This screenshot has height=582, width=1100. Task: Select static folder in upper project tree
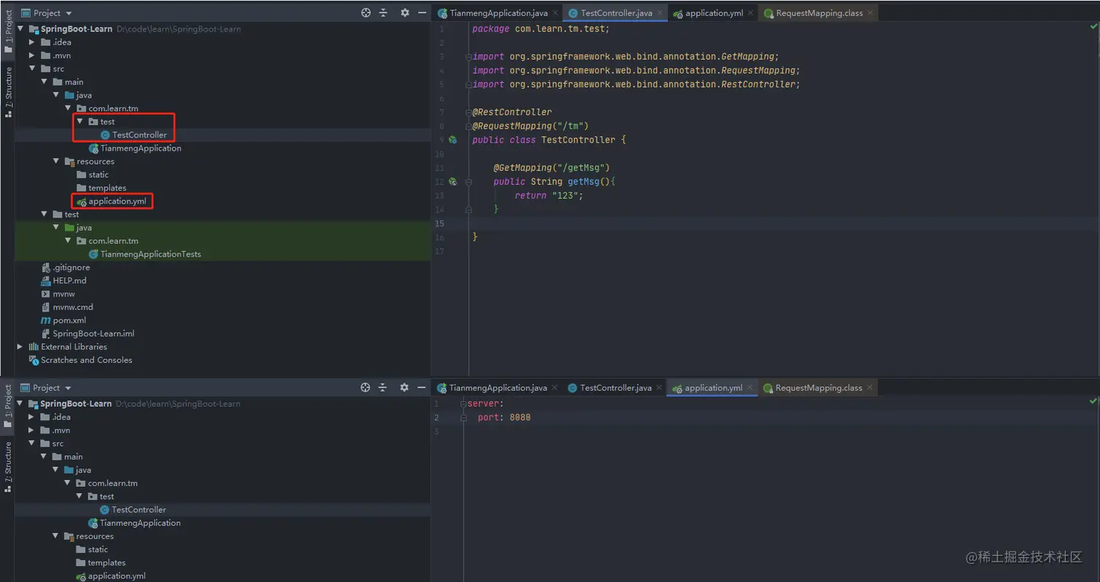[x=98, y=175]
